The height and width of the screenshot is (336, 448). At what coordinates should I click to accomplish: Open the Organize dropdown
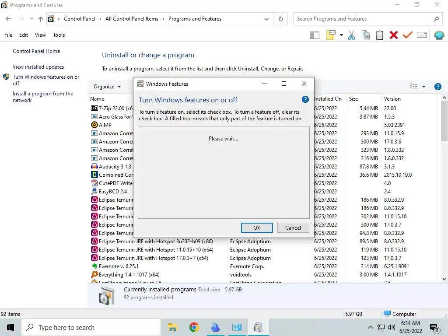pos(107,87)
